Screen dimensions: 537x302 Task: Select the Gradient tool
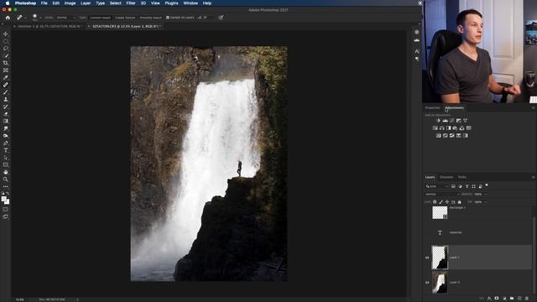(6, 121)
